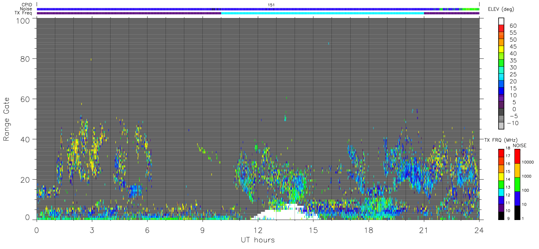Click the cyan 12–13 MHz TX FRQ segment
Screen dimensions: 539x249
click(x=501, y=192)
